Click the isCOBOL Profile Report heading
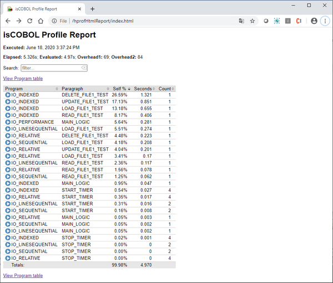 [x=49, y=35]
